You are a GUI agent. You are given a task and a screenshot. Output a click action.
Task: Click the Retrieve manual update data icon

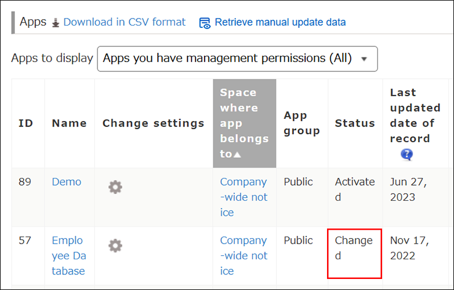tap(205, 23)
